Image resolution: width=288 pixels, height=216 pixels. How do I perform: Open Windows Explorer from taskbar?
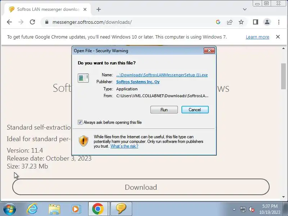click(54, 209)
